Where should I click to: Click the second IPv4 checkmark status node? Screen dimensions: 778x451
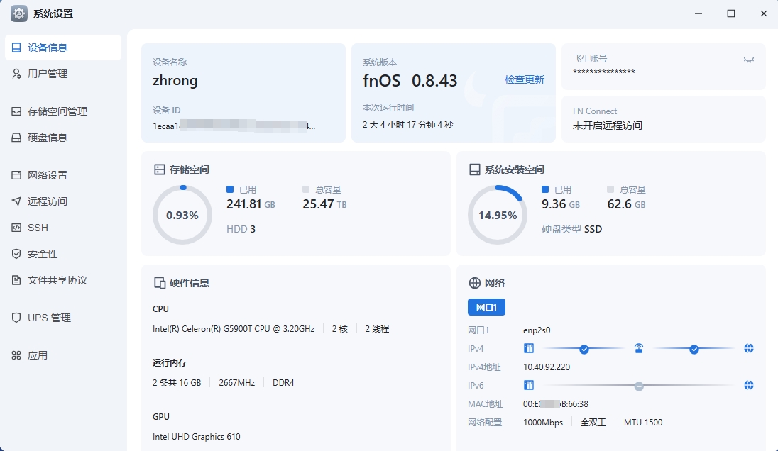[x=694, y=350]
